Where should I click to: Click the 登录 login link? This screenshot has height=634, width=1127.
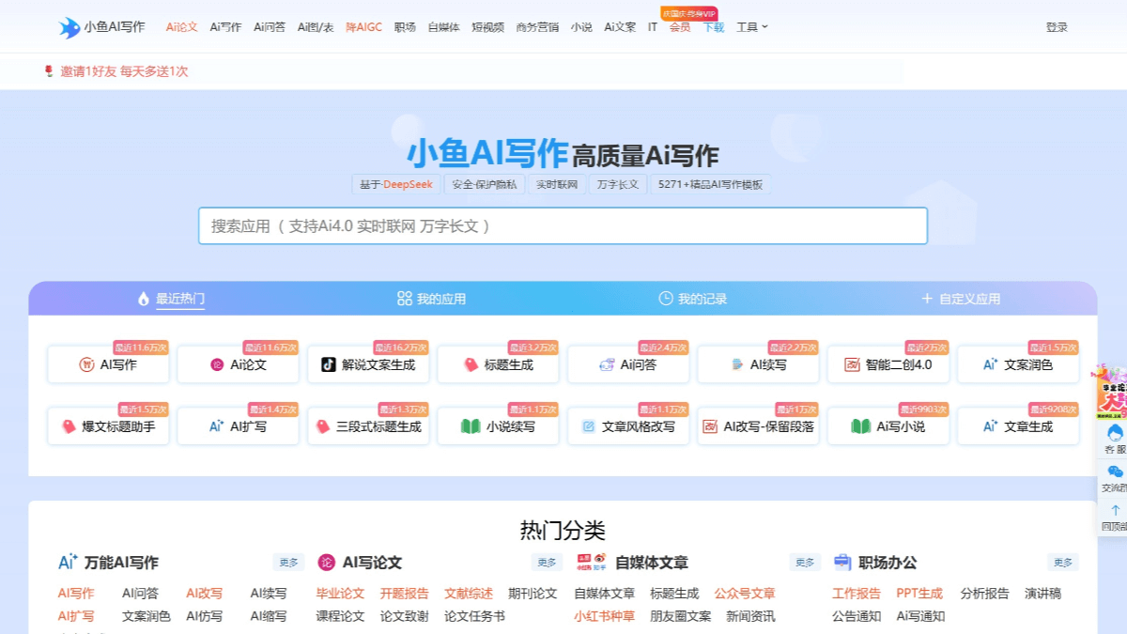[x=1057, y=27]
